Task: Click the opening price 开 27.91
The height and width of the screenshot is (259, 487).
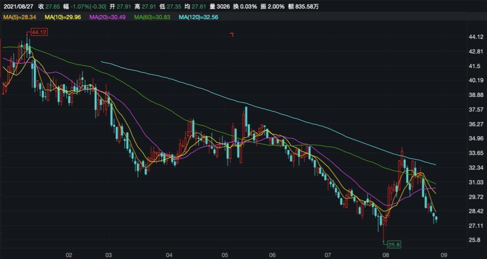Action: click(x=121, y=7)
